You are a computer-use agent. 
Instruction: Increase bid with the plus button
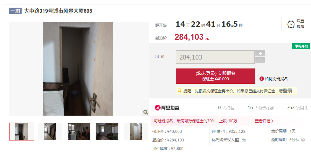[x=260, y=54]
